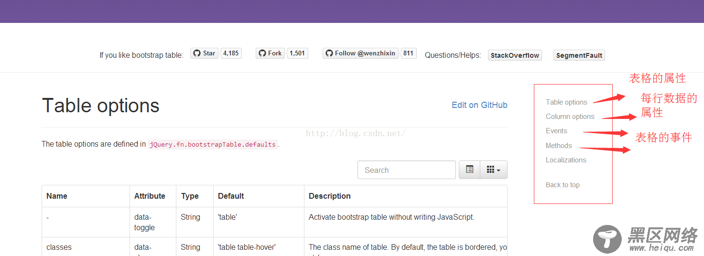704x256 pixels.
Task: Go to Methods sidebar item
Action: pos(559,146)
